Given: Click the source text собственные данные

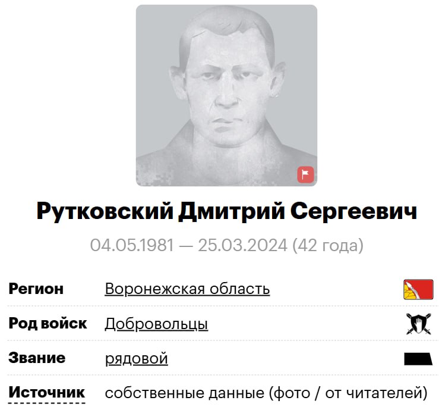Looking at the screenshot, I should point(185,393).
